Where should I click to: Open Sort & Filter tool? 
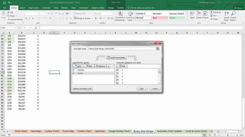click(226, 16)
